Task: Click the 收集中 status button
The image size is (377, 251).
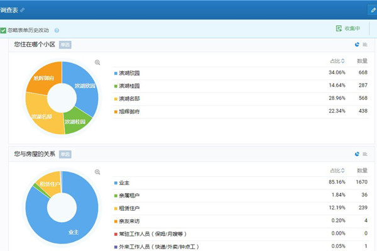Action: (x=348, y=28)
